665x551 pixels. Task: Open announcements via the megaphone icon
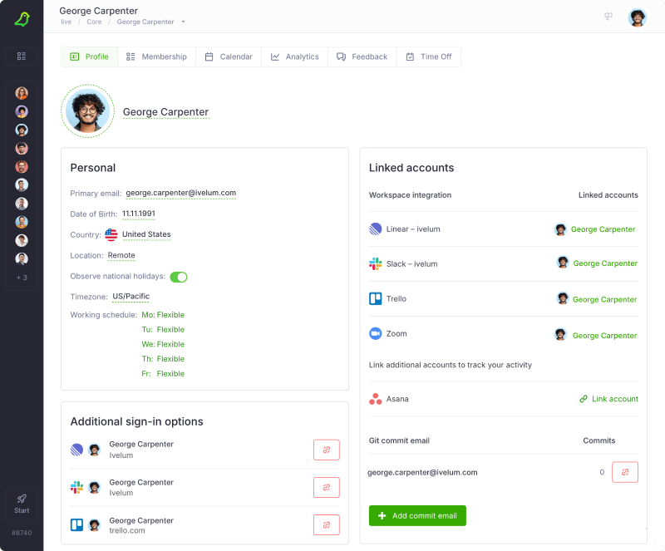[x=608, y=16]
